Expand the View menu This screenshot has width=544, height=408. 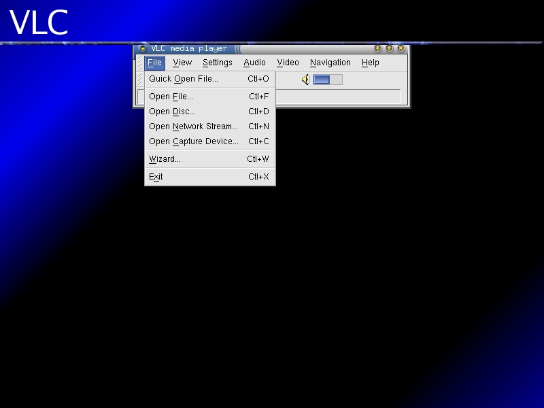(182, 63)
